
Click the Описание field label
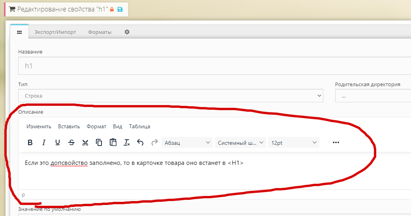click(31, 112)
